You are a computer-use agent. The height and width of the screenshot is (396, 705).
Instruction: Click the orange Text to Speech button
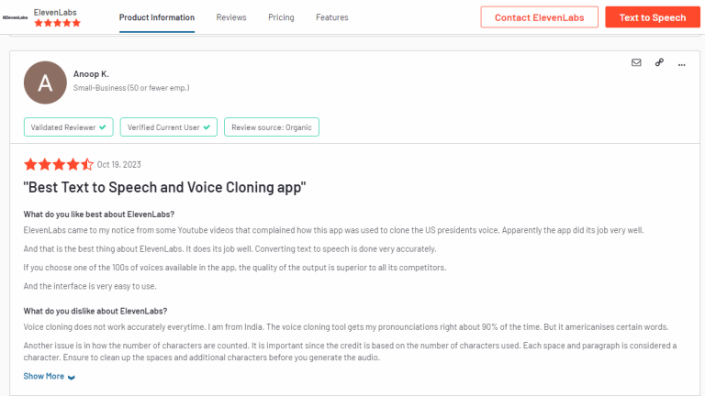coord(652,17)
